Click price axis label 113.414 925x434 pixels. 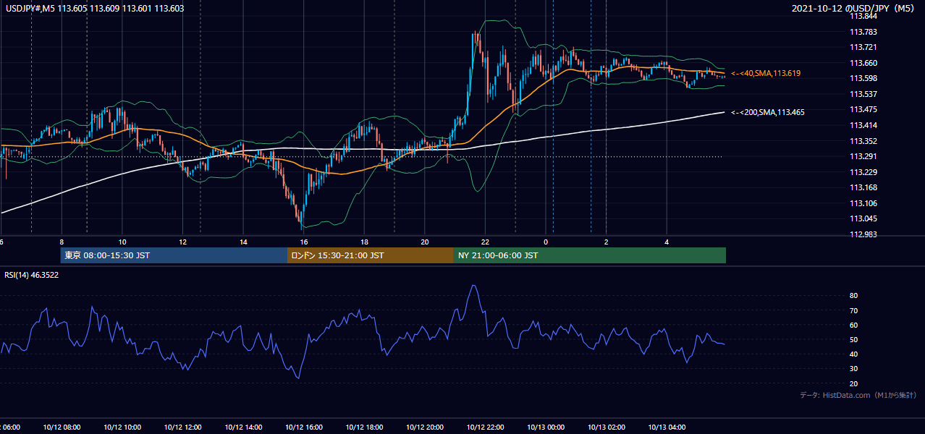pos(863,125)
